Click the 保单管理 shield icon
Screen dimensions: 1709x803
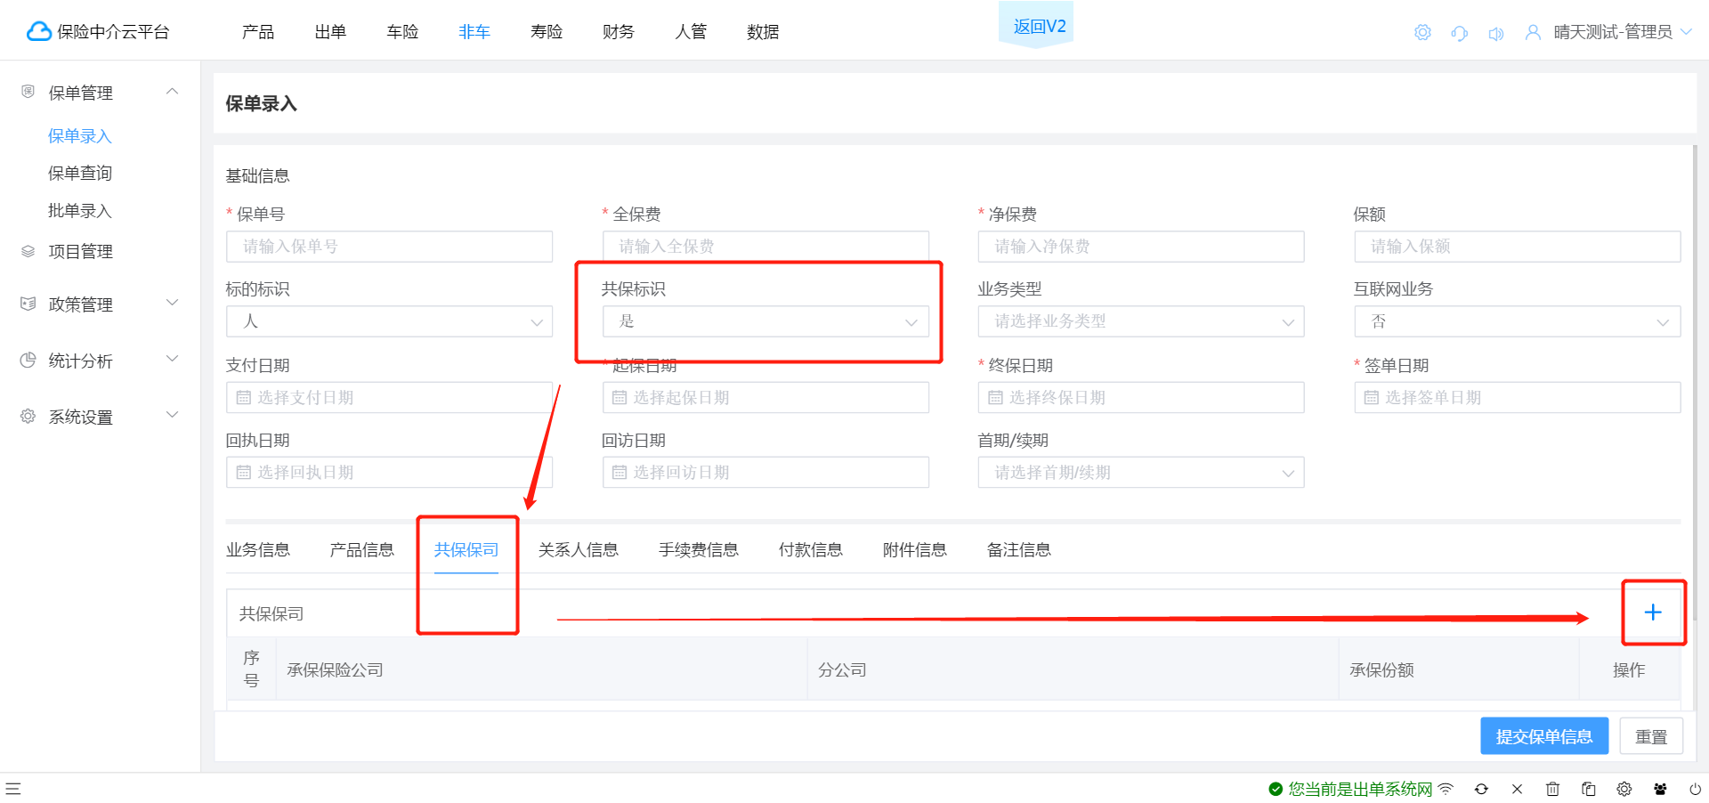[28, 92]
